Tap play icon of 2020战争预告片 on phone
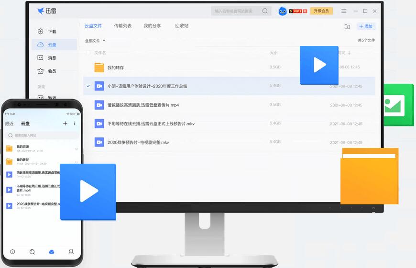 click(9, 206)
